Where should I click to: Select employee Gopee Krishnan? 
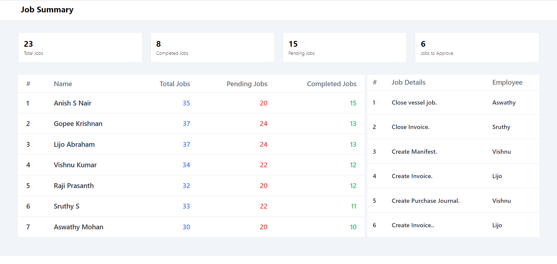click(x=78, y=124)
